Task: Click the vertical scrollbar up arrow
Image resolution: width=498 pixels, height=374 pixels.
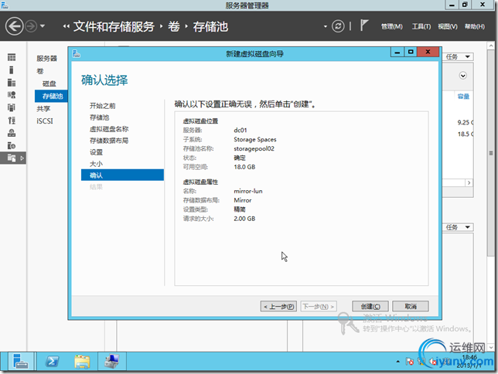Action: point(491,46)
